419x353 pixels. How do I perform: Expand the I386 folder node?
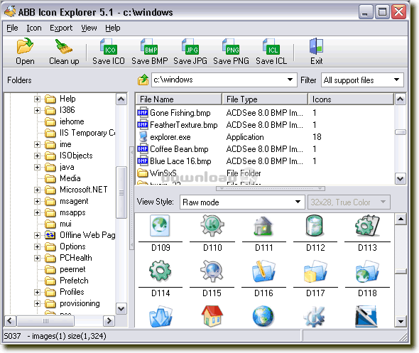coord(37,110)
